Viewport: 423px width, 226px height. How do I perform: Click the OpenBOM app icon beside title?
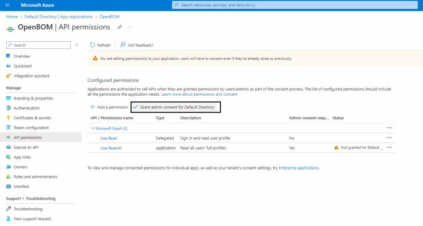[x=10, y=29]
